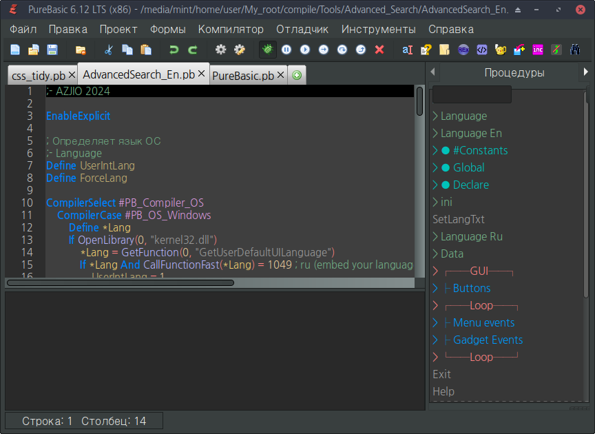Click the yellow note page tool icon
This screenshot has width=595, height=434.
(x=444, y=50)
